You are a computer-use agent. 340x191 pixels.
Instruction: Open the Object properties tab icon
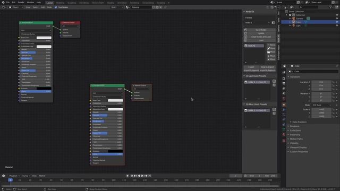pyautogui.click(x=284, y=105)
